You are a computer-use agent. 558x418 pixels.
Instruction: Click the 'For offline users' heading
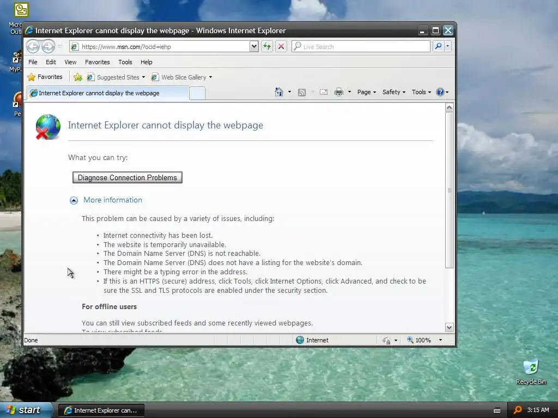[109, 306]
